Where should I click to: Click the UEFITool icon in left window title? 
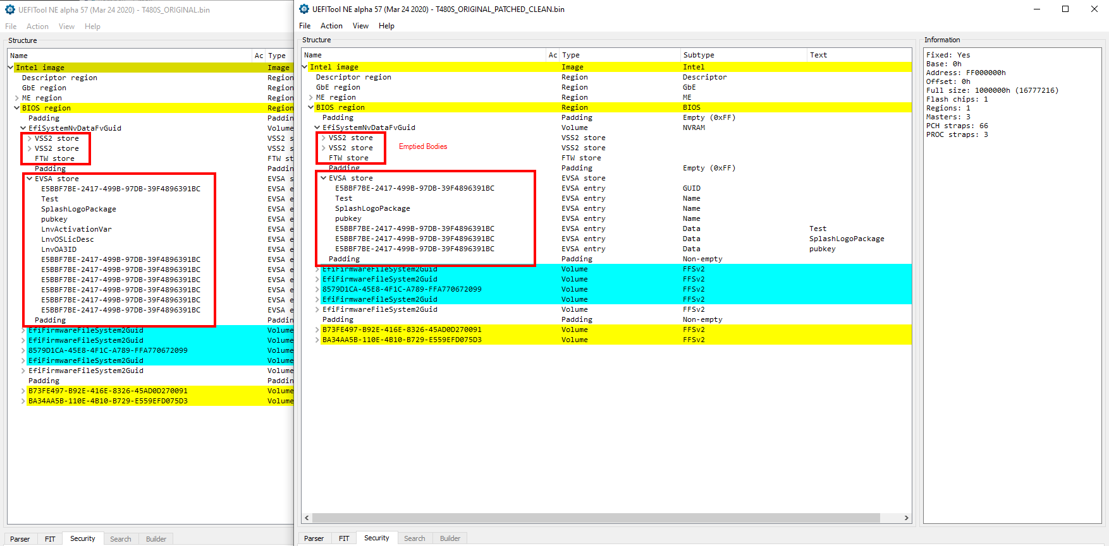[10, 9]
